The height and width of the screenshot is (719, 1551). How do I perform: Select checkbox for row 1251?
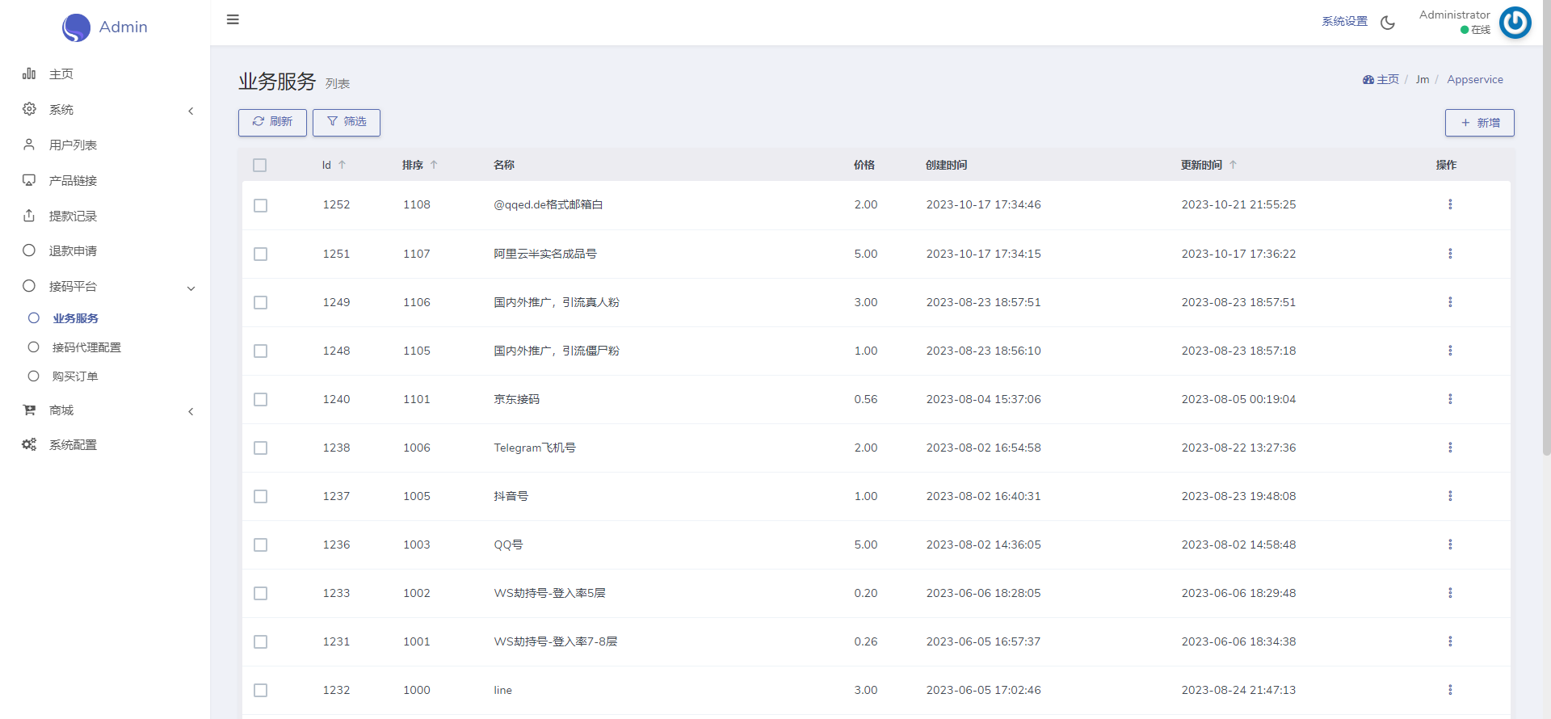coord(260,254)
